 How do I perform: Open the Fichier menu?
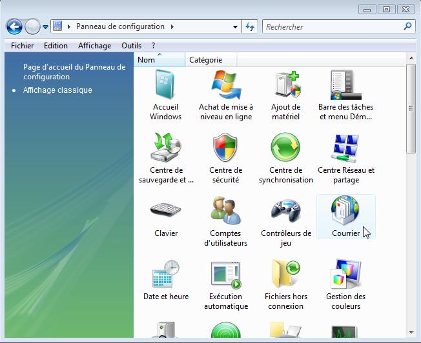23,46
